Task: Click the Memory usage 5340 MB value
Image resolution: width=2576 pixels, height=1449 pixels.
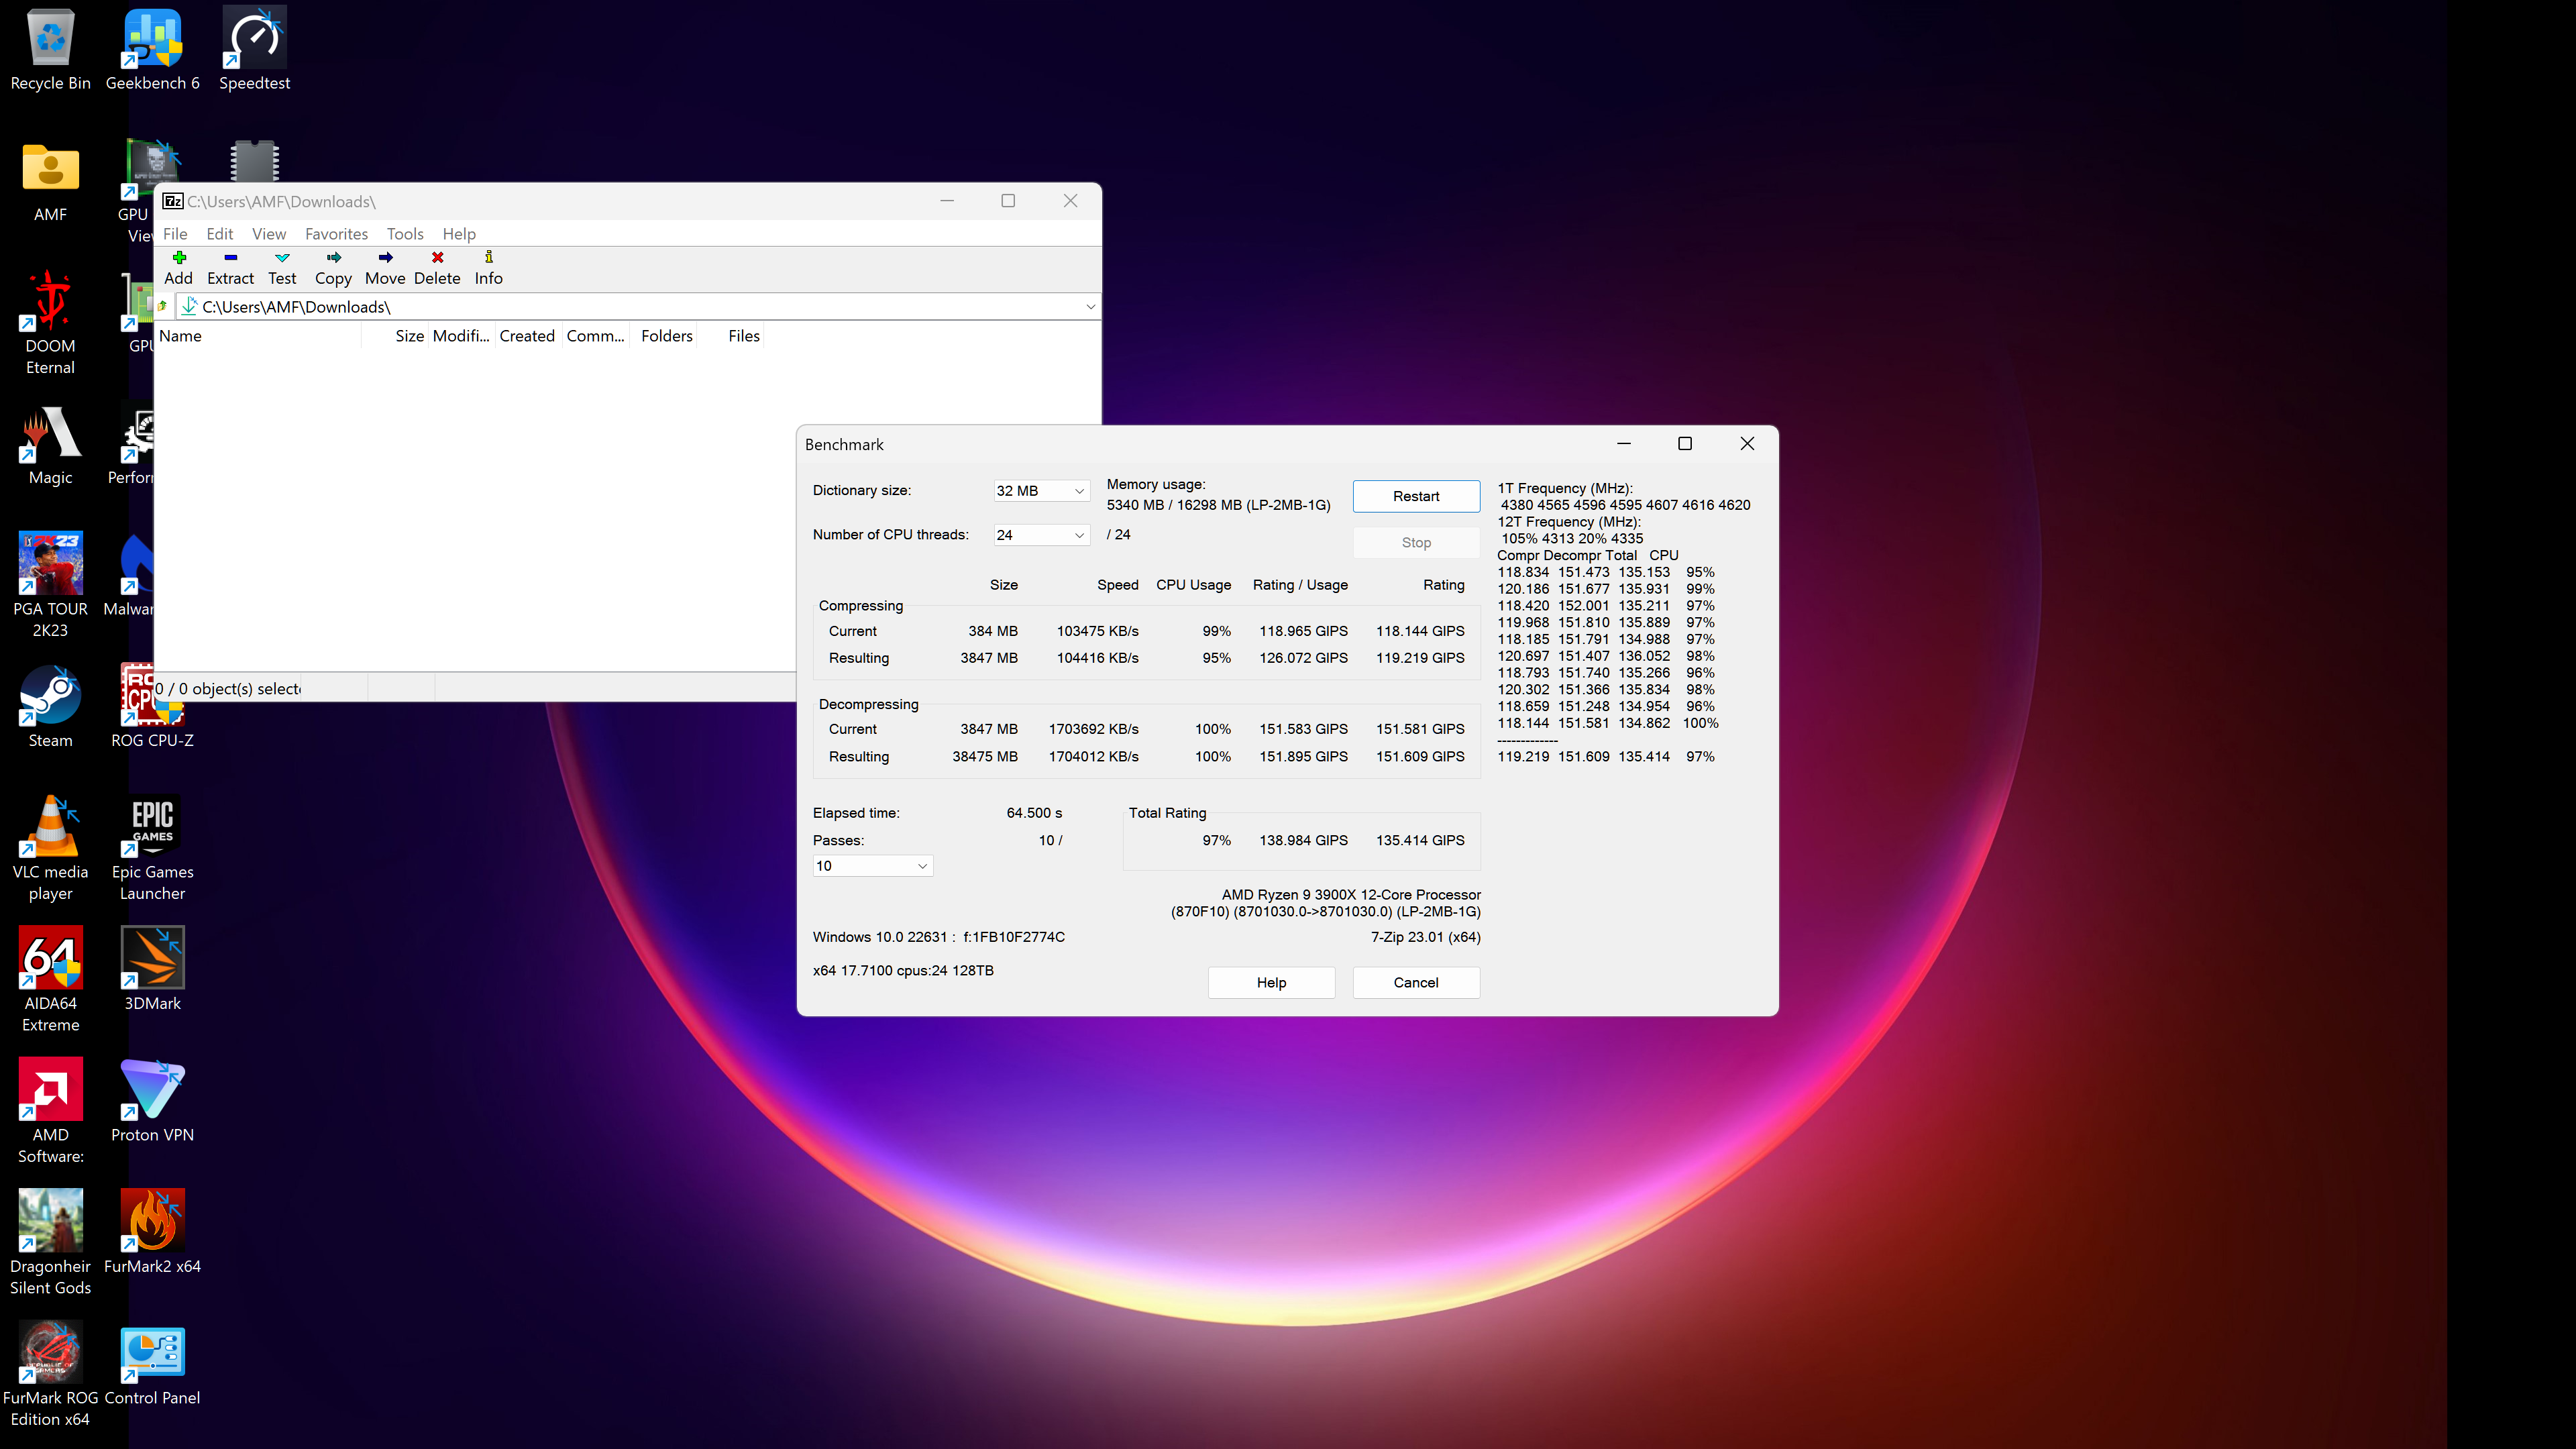Action: click(1218, 505)
